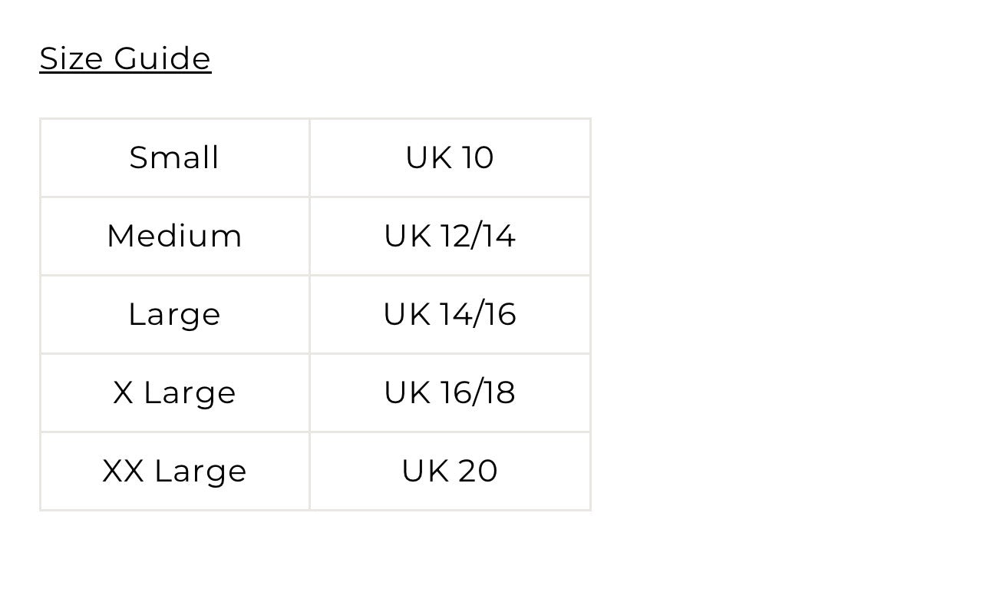This screenshot has width=990, height=599.
Task: Click the UK 12/14 cell
Action: point(450,236)
